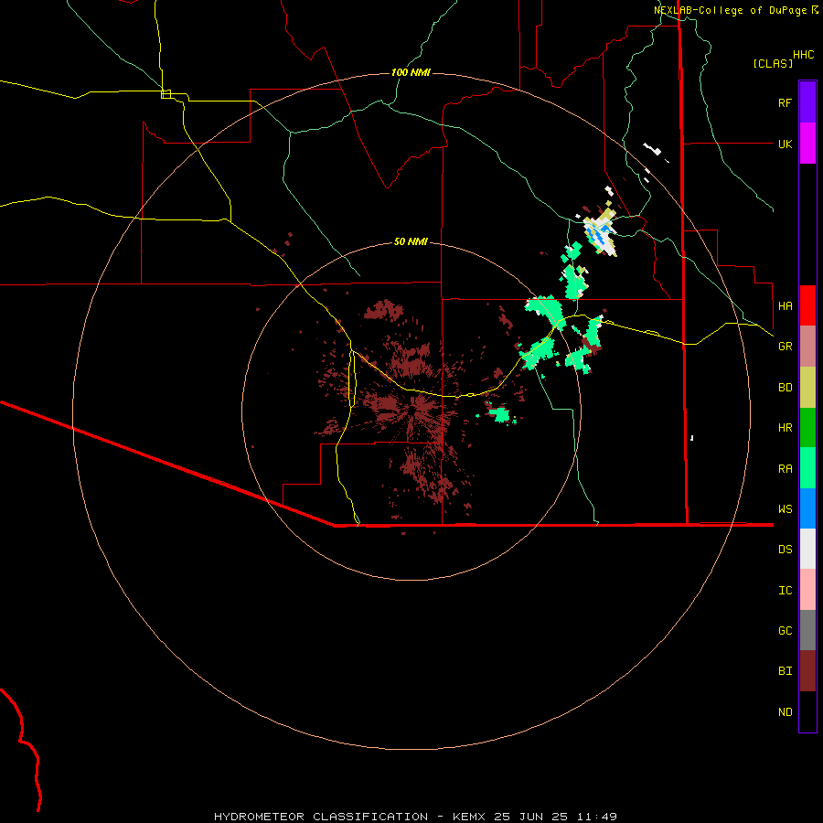The image size is (823, 823).
Task: Click the UK magenta legend swatch
Action: click(807, 144)
